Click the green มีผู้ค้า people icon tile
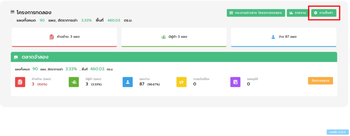Screen dimensions: 350x136 click(x=74, y=82)
